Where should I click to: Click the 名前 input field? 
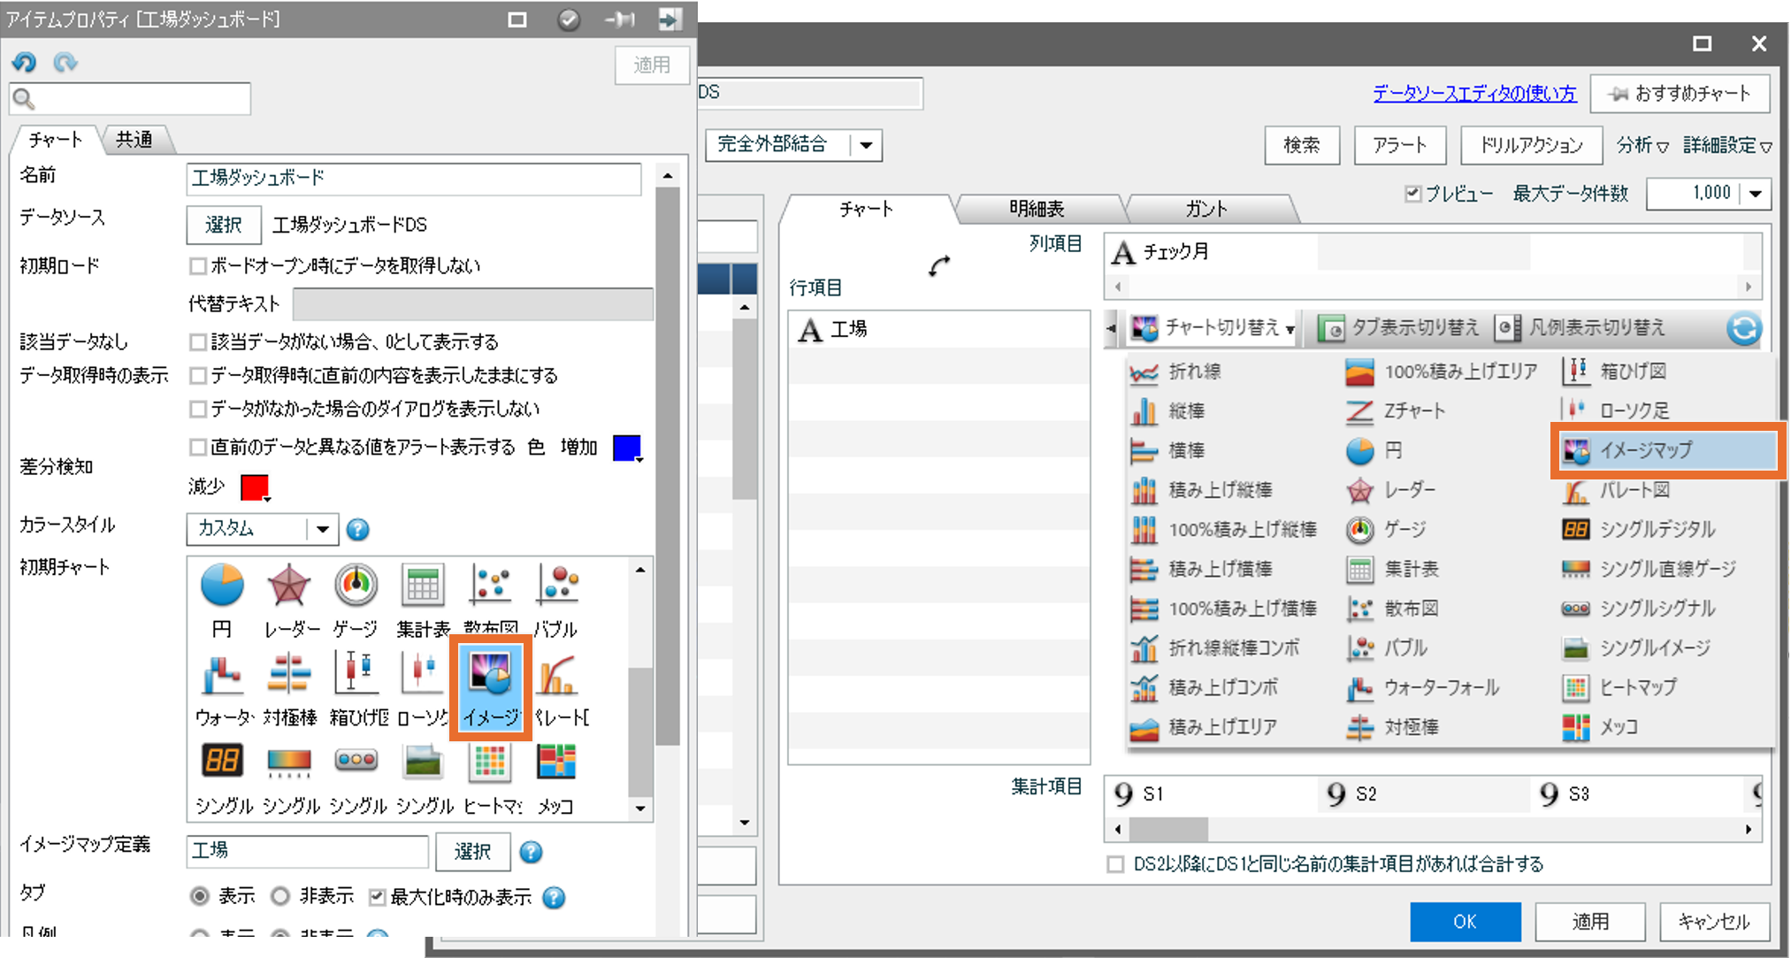(414, 178)
